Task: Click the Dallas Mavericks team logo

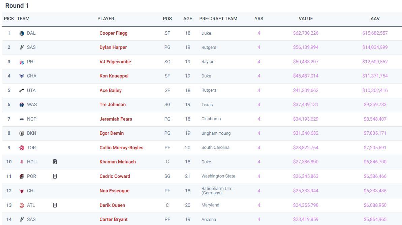Action: coord(22,33)
